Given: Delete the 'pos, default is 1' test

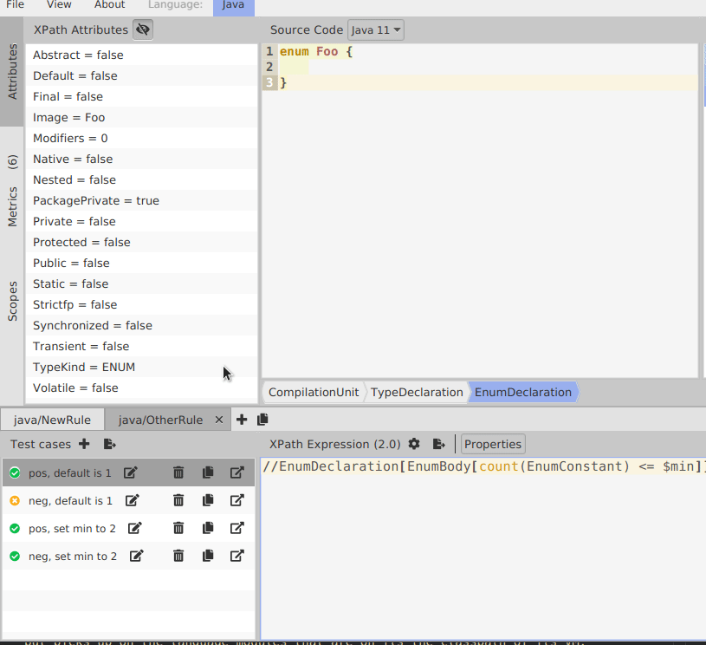Looking at the screenshot, I should [x=178, y=472].
